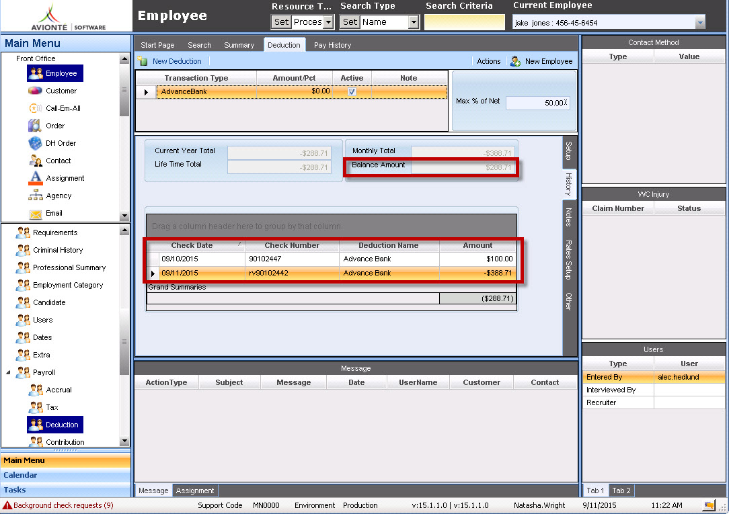Open the Search Type Name dropdown arrow
This screenshot has width=729, height=514.
414,22
